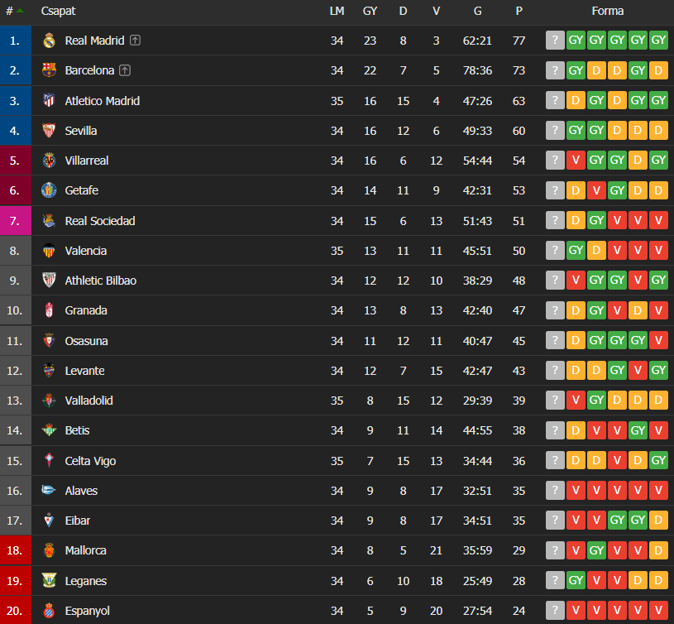Click the red position 18 rank cell
Viewport: 674px width, 624px height.
[15, 550]
